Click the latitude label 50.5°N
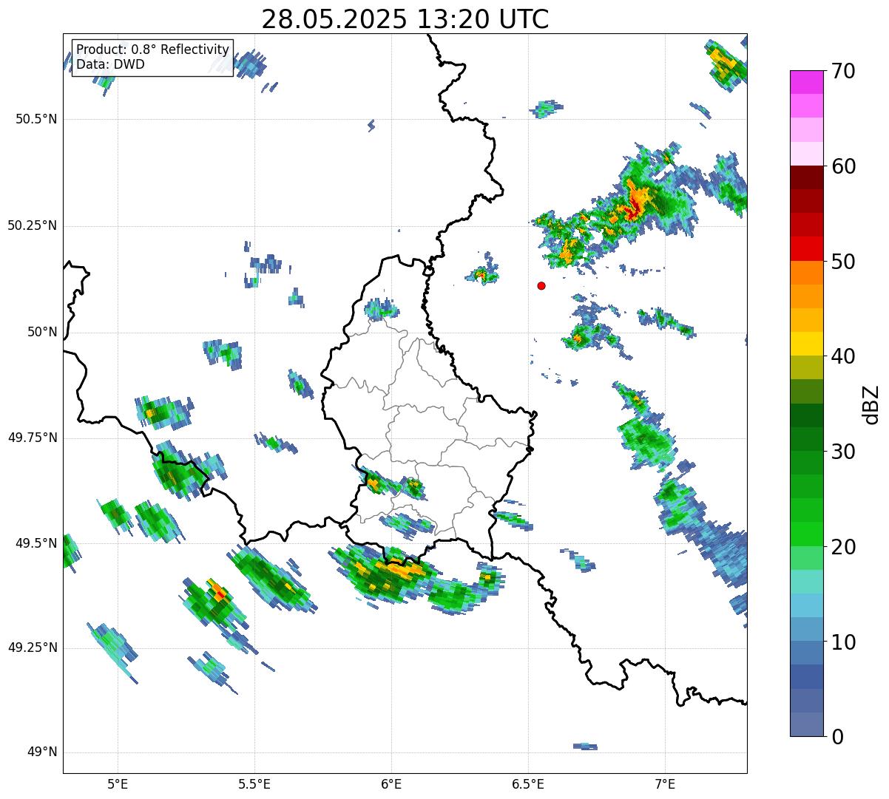 36,119
